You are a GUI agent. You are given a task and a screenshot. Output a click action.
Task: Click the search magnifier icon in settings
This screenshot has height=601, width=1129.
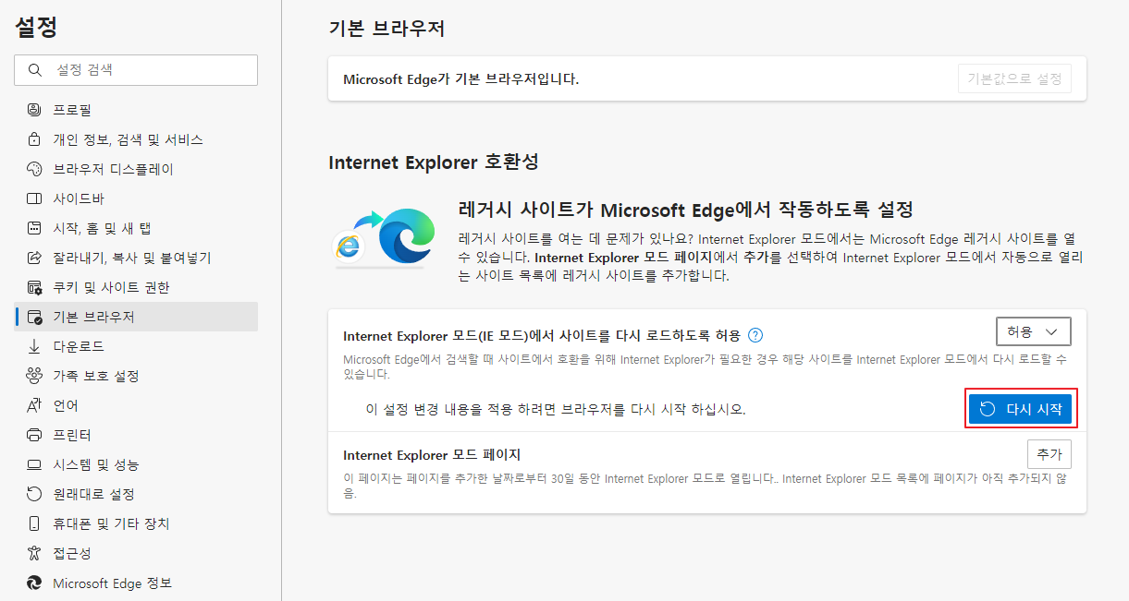(x=35, y=70)
